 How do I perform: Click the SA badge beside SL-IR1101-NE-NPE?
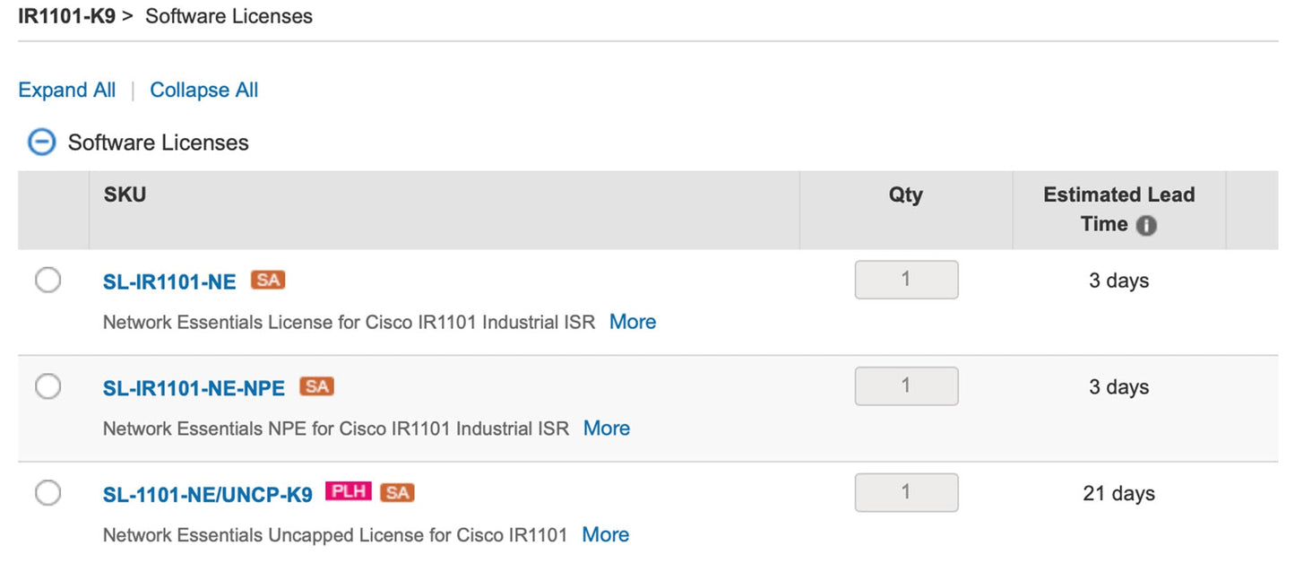316,385
